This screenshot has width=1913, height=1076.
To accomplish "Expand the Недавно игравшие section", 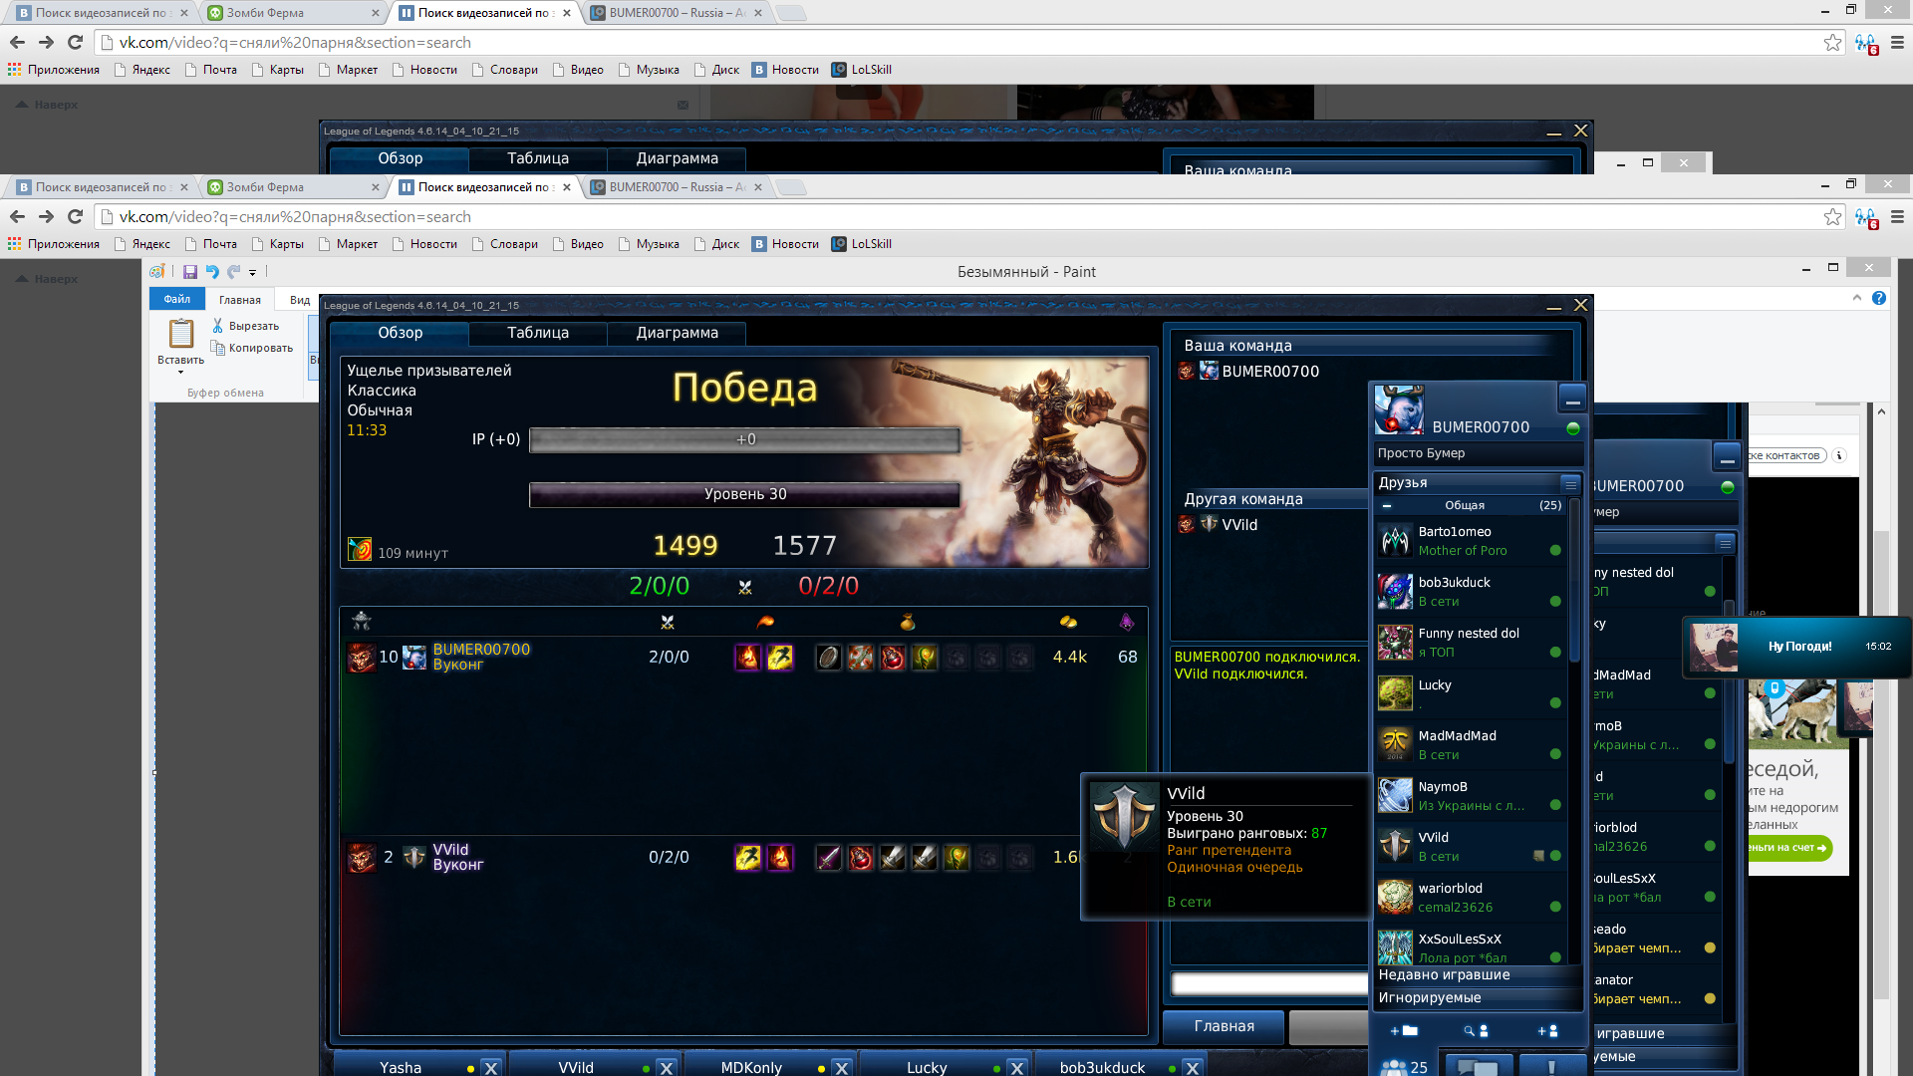I will 1478,975.
